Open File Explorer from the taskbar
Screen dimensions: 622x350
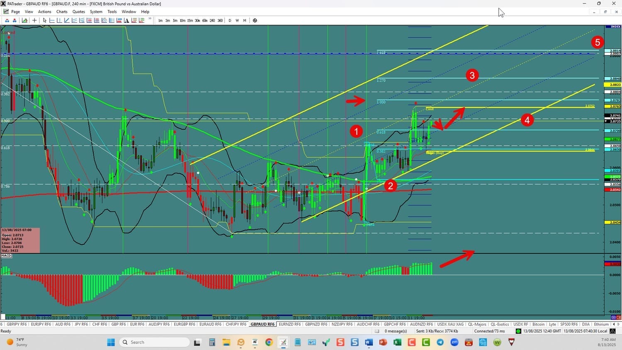226,342
